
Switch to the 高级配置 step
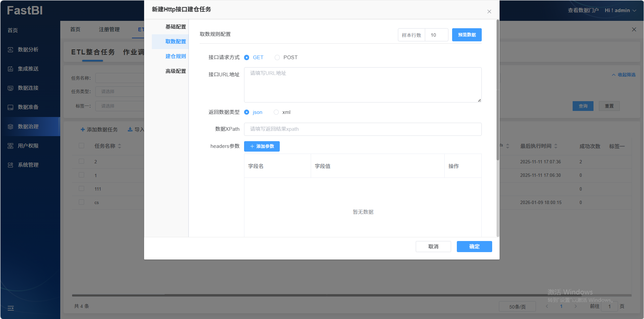(175, 71)
